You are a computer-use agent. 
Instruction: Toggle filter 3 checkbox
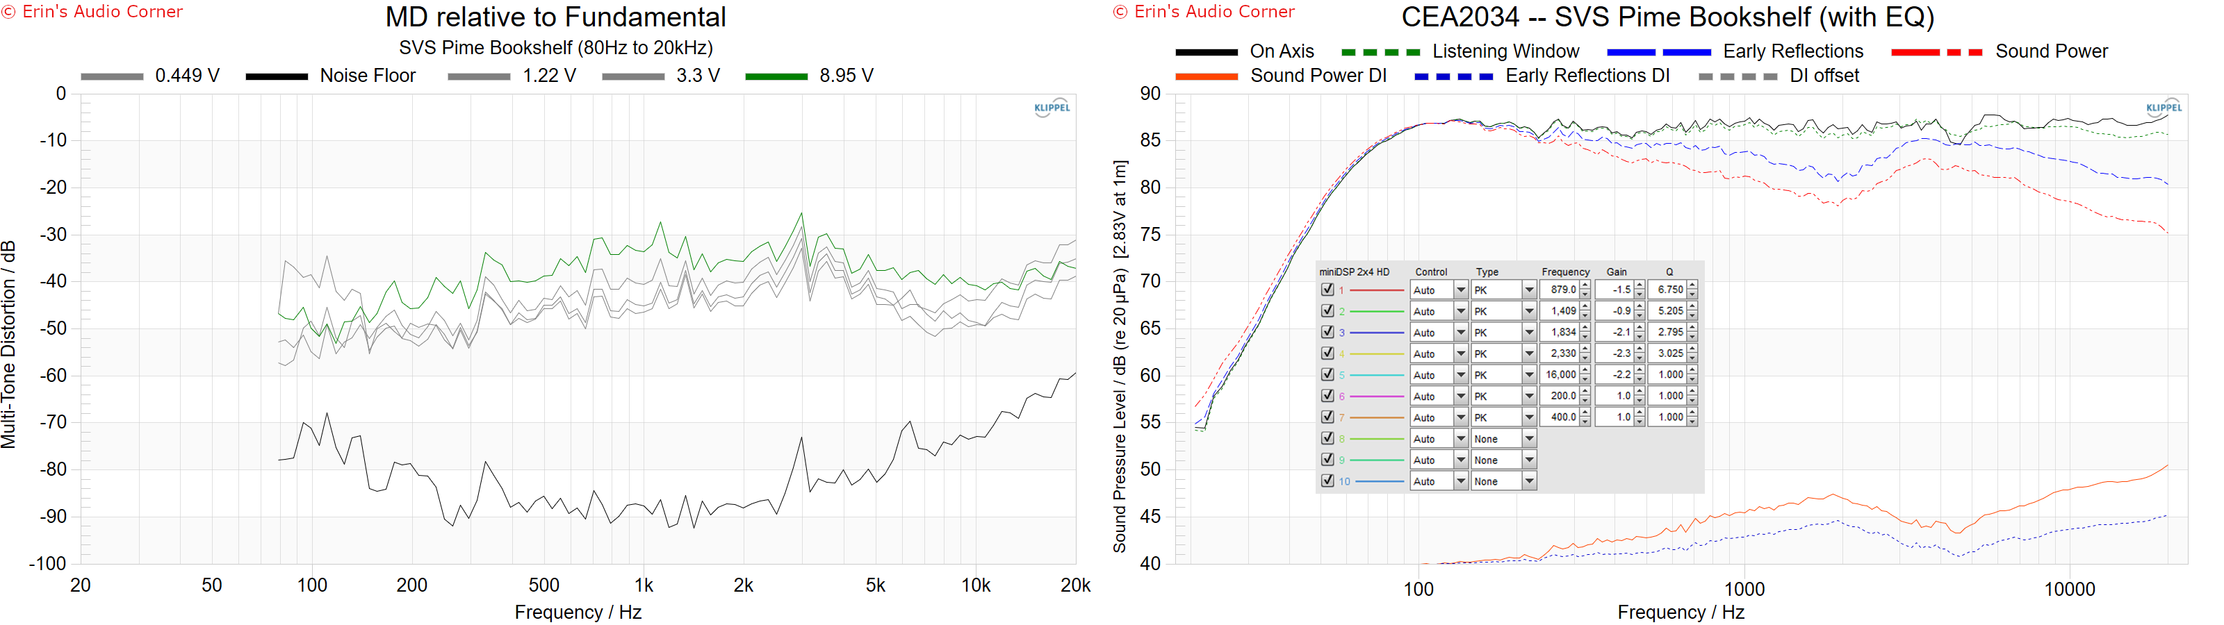(x=1328, y=333)
